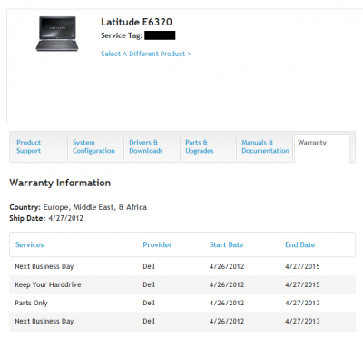Viewport: 363px width, 349px height.
Task: Click country value Europe, Middle East, & Africa
Action: click(95, 207)
